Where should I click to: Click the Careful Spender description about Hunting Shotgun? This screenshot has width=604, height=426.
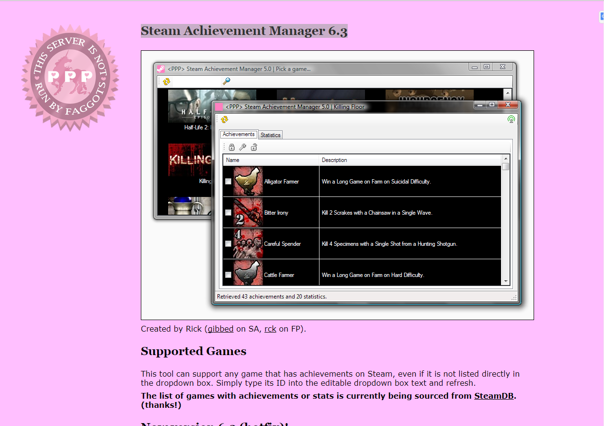pyautogui.click(x=389, y=244)
